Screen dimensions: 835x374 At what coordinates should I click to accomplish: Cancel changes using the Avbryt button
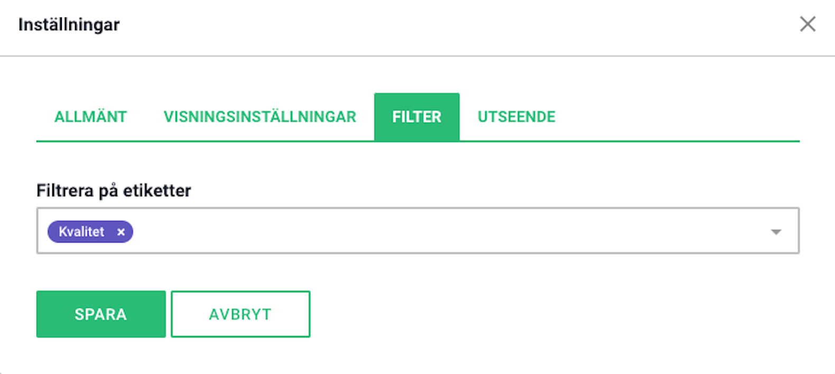[x=240, y=314]
